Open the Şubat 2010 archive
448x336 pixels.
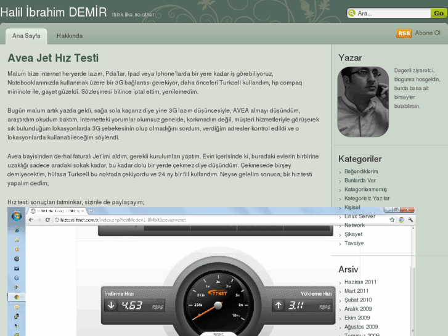tap(358, 300)
